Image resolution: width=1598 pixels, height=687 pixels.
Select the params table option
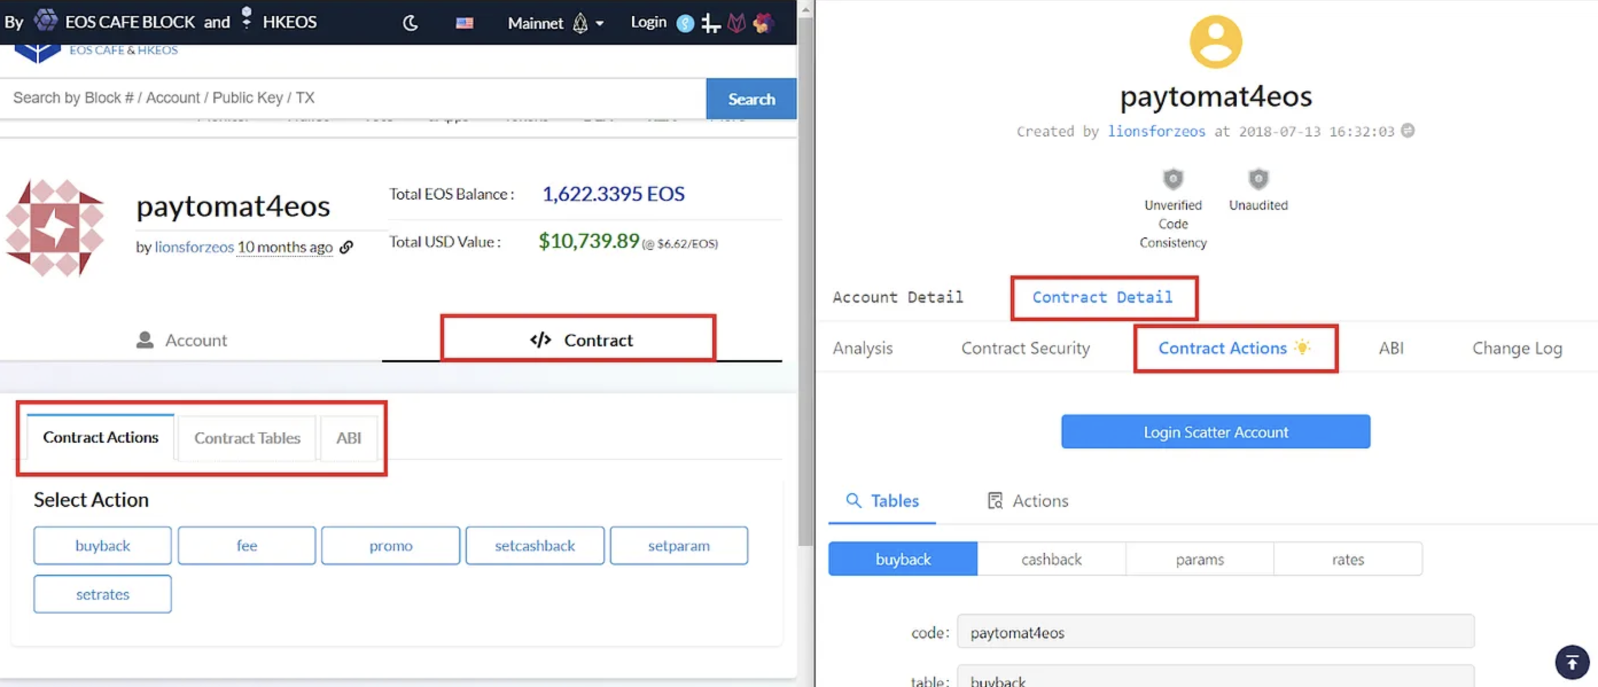point(1199,559)
